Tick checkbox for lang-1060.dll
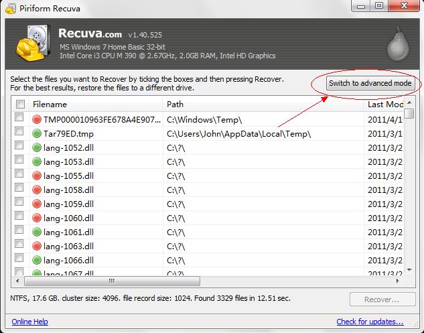The height and width of the screenshot is (333, 424). 19,216
